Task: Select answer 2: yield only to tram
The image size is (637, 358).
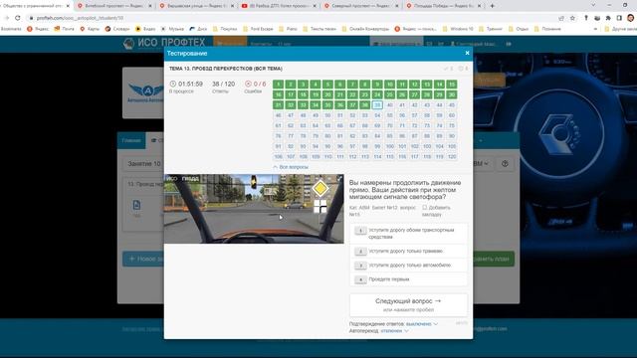Action: tap(408, 252)
